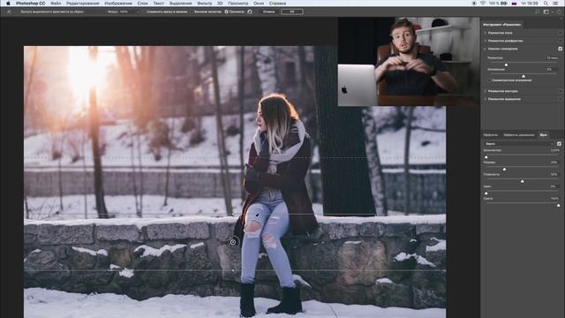Click the tilt-shift blur pin on the canvas
The image size is (565, 318).
tap(233, 242)
